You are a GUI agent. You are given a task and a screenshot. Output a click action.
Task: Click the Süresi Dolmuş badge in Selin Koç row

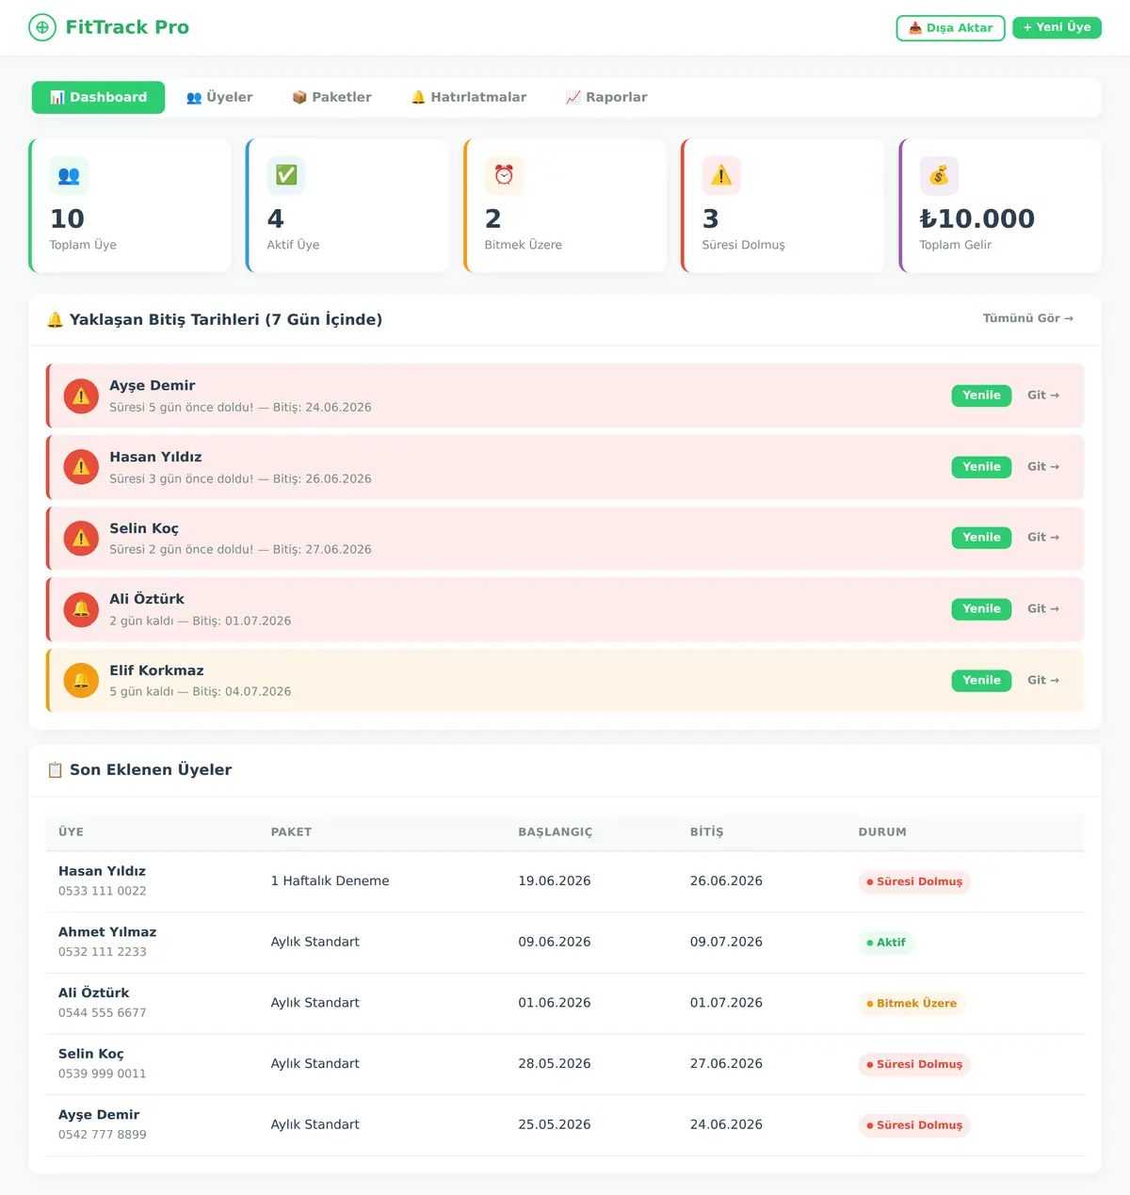(x=914, y=1065)
